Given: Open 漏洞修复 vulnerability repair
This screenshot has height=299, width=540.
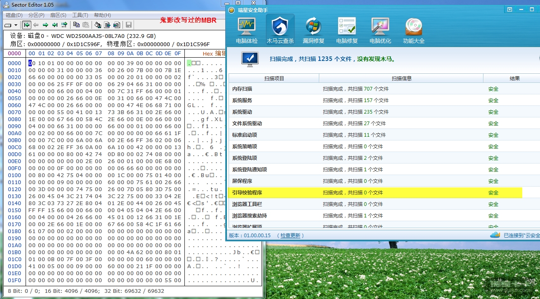Looking at the screenshot, I should click(x=314, y=30).
